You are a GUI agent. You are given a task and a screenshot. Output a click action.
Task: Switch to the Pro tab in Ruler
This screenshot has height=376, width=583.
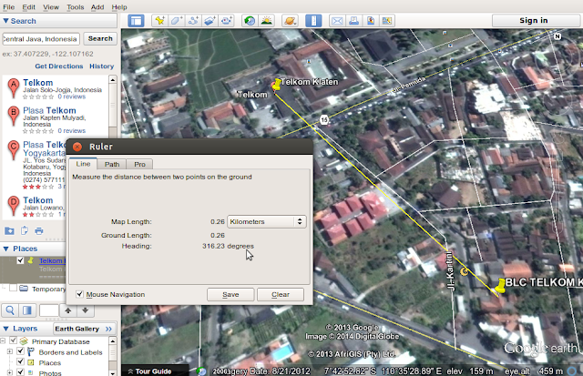pos(139,164)
